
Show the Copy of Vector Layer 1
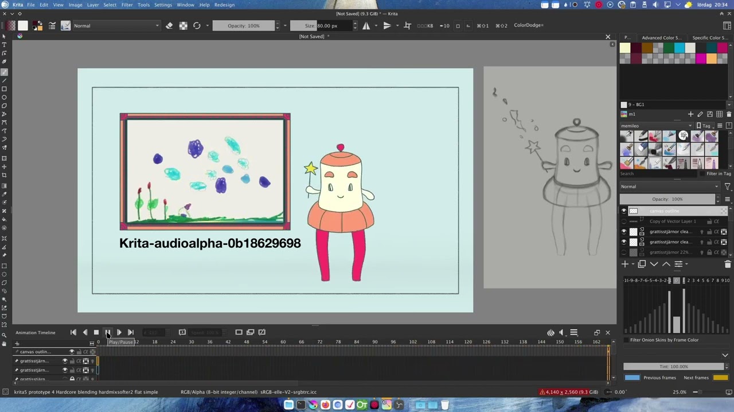pos(624,221)
